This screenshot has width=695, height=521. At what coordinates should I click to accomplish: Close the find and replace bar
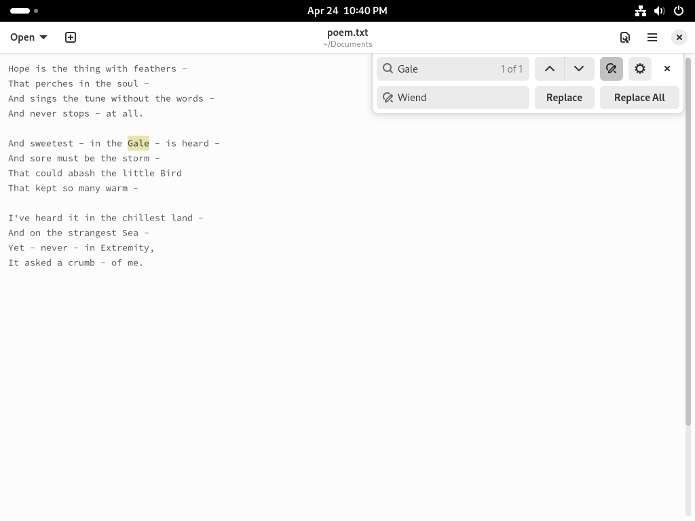click(x=667, y=69)
